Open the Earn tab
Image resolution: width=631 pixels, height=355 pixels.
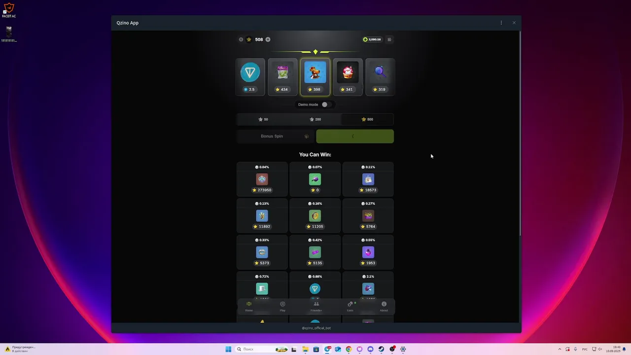tap(350, 306)
